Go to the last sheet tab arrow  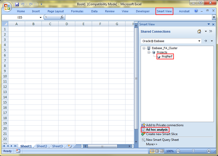pyautogui.click(x=15, y=146)
